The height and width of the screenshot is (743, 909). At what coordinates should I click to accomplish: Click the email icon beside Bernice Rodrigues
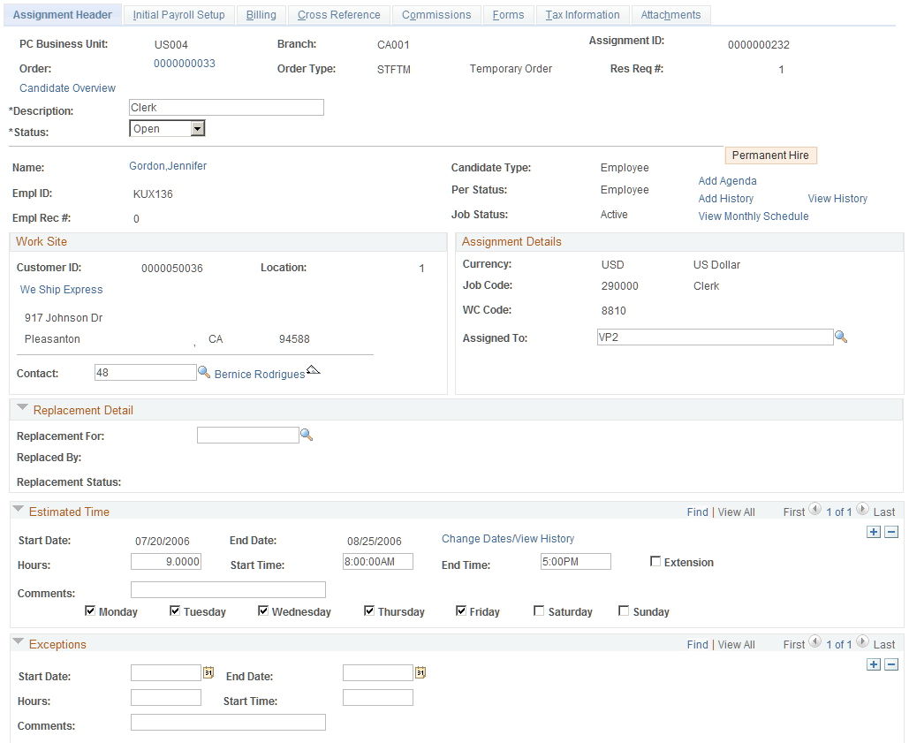tap(313, 370)
